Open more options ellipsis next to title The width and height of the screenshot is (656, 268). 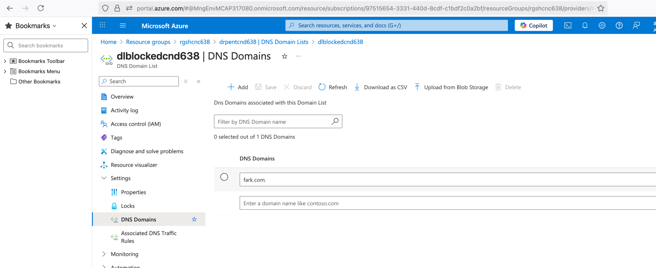pos(298,56)
